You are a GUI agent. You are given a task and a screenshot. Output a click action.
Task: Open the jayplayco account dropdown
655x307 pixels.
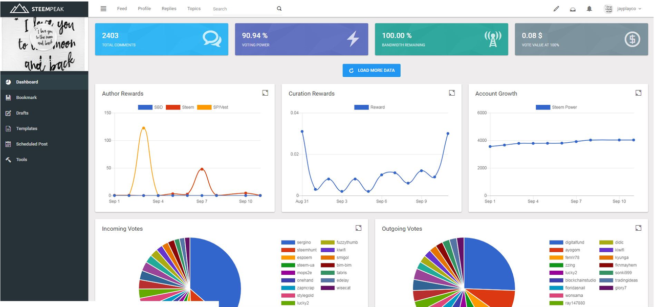623,9
